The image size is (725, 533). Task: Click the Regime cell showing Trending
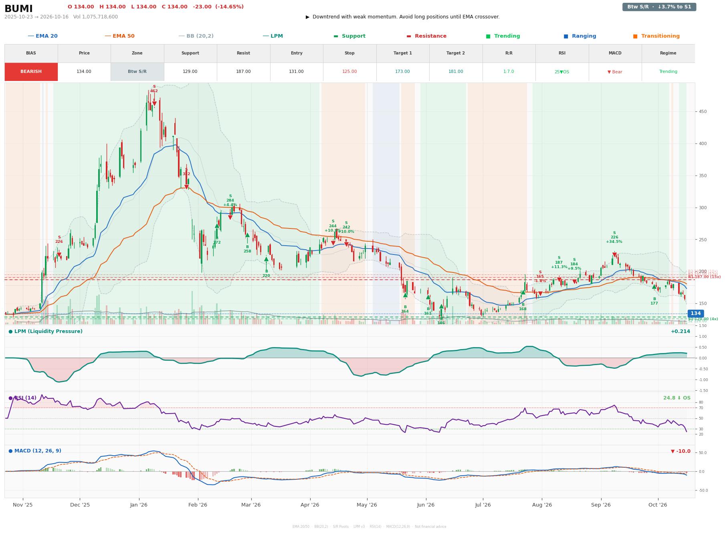click(x=668, y=72)
